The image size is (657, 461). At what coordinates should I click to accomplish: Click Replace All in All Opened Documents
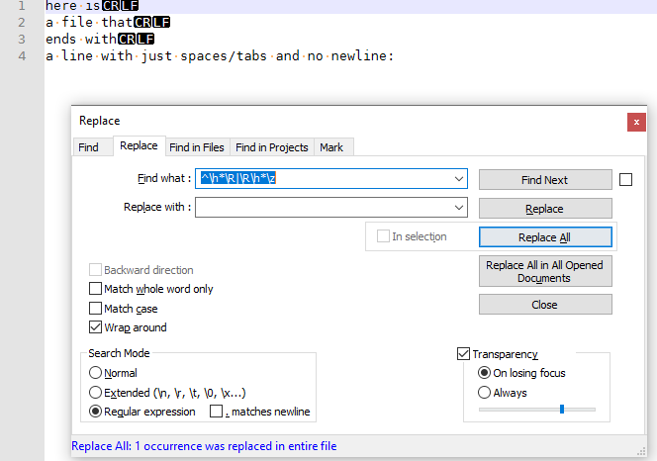(545, 271)
